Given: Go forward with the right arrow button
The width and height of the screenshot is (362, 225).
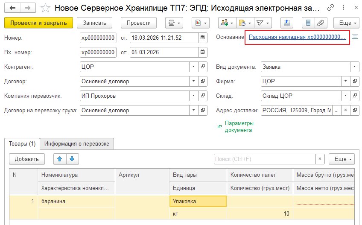Looking at the screenshot, I should click(x=28, y=8).
